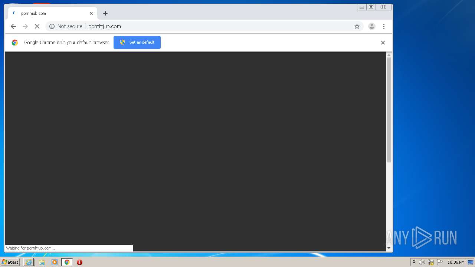Viewport: 475px width, 267px height.
Task: Open a new tab with the plus button
Action: [105, 13]
